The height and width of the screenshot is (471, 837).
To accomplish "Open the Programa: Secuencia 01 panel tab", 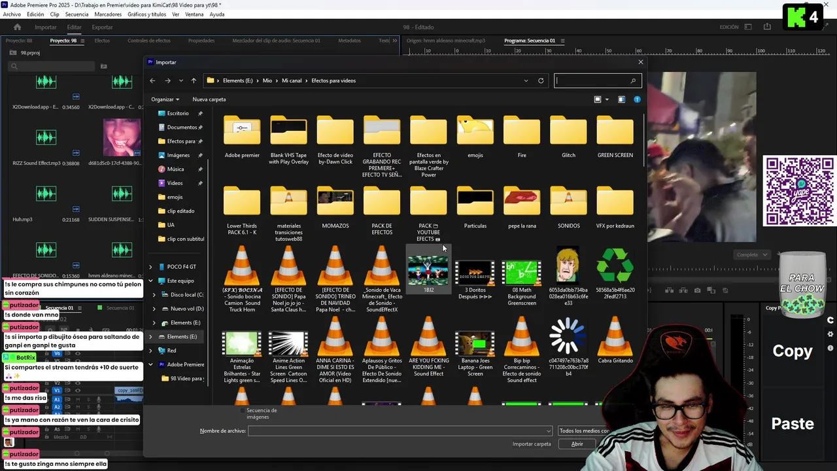I will tap(530, 41).
